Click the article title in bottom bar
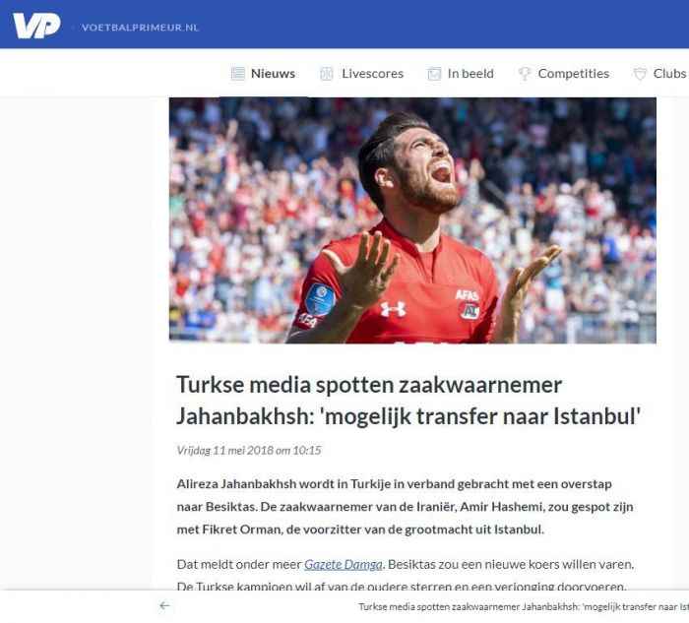 tap(524, 606)
